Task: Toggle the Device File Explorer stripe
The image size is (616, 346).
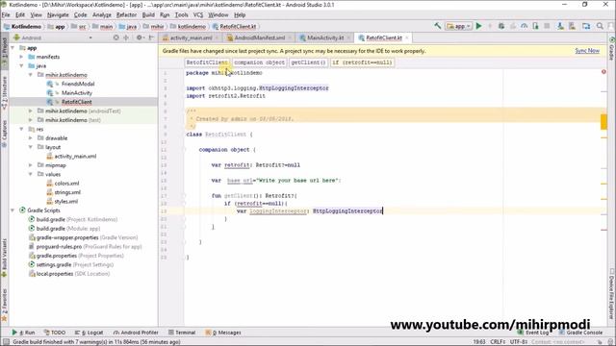Action: click(612, 294)
